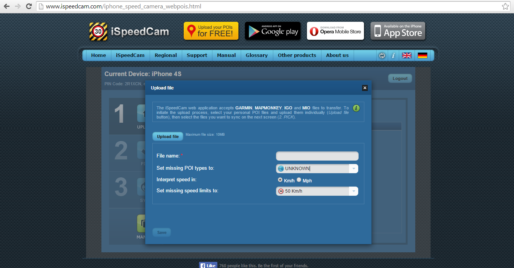
Task: Click the green info icon in the dialog
Action: point(356,108)
